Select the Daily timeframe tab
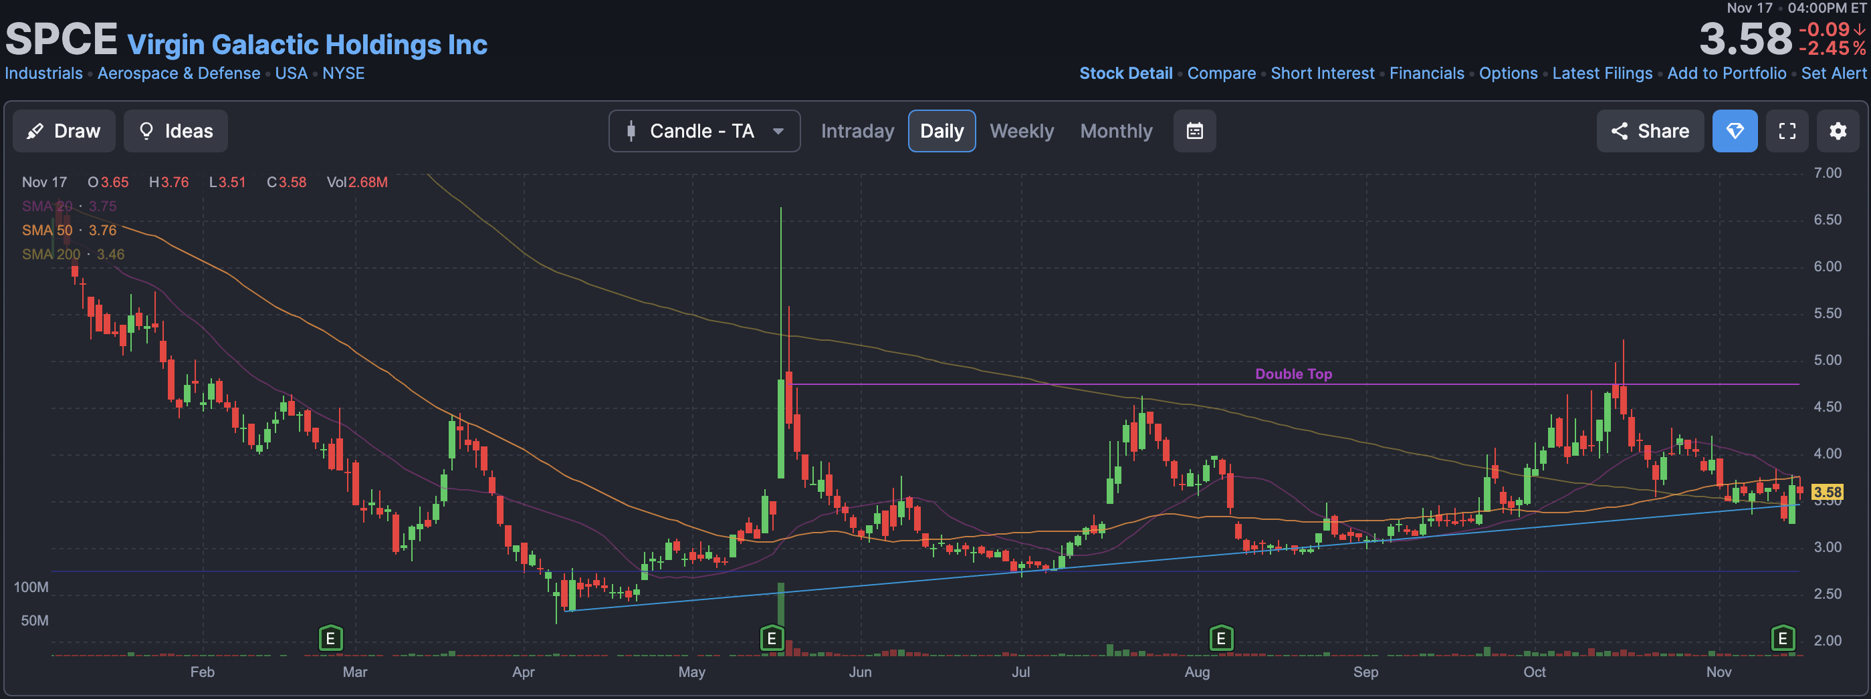The image size is (1871, 699). (942, 132)
